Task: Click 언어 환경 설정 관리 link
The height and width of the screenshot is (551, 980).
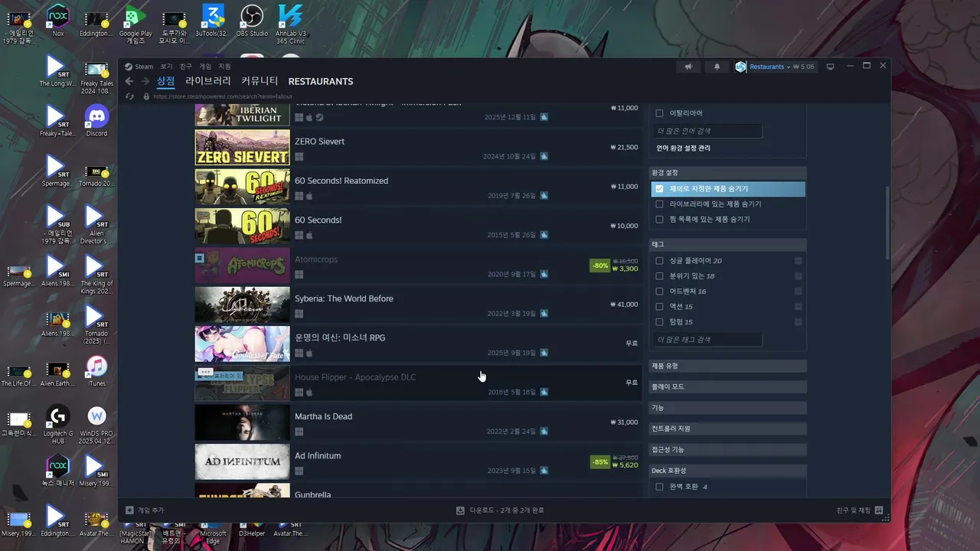Action: pos(683,148)
